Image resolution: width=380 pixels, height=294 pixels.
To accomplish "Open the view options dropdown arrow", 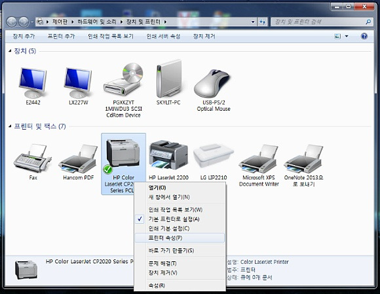I will point(347,36).
